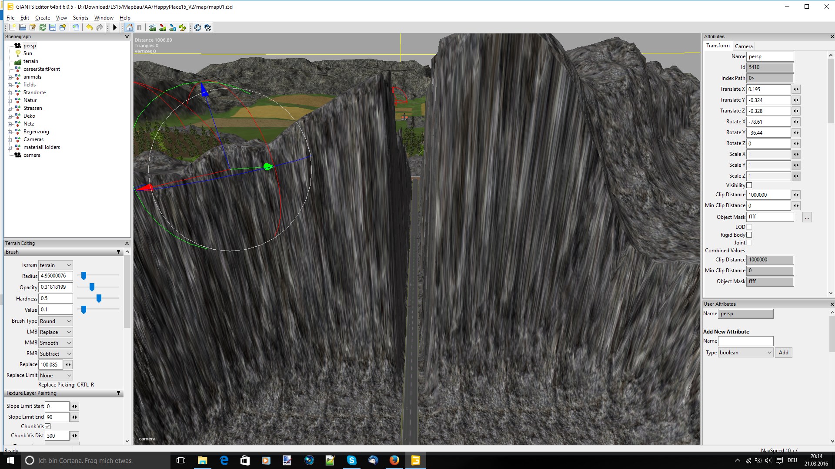
Task: Click the Object Mask ellipsis button
Action: (807, 217)
